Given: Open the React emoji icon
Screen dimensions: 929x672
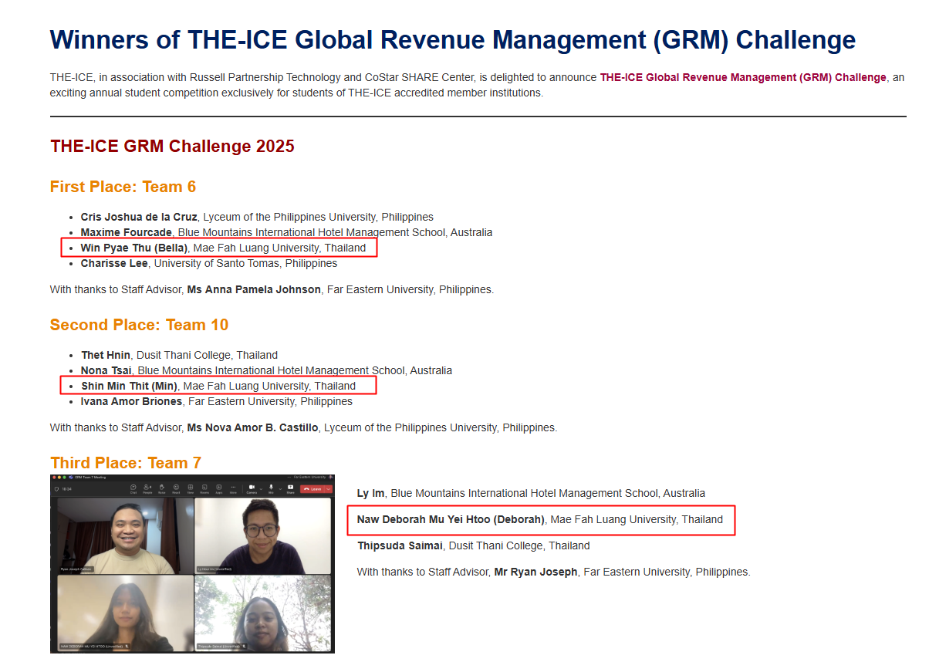Looking at the screenshot, I should tap(175, 489).
